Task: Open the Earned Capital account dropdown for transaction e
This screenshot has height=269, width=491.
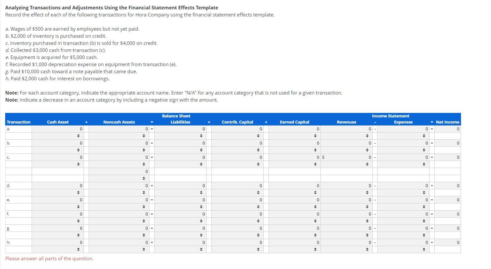Action: point(315,207)
